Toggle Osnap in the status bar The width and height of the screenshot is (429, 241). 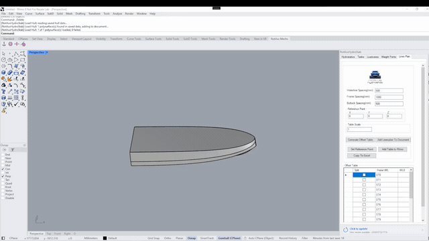point(192,238)
